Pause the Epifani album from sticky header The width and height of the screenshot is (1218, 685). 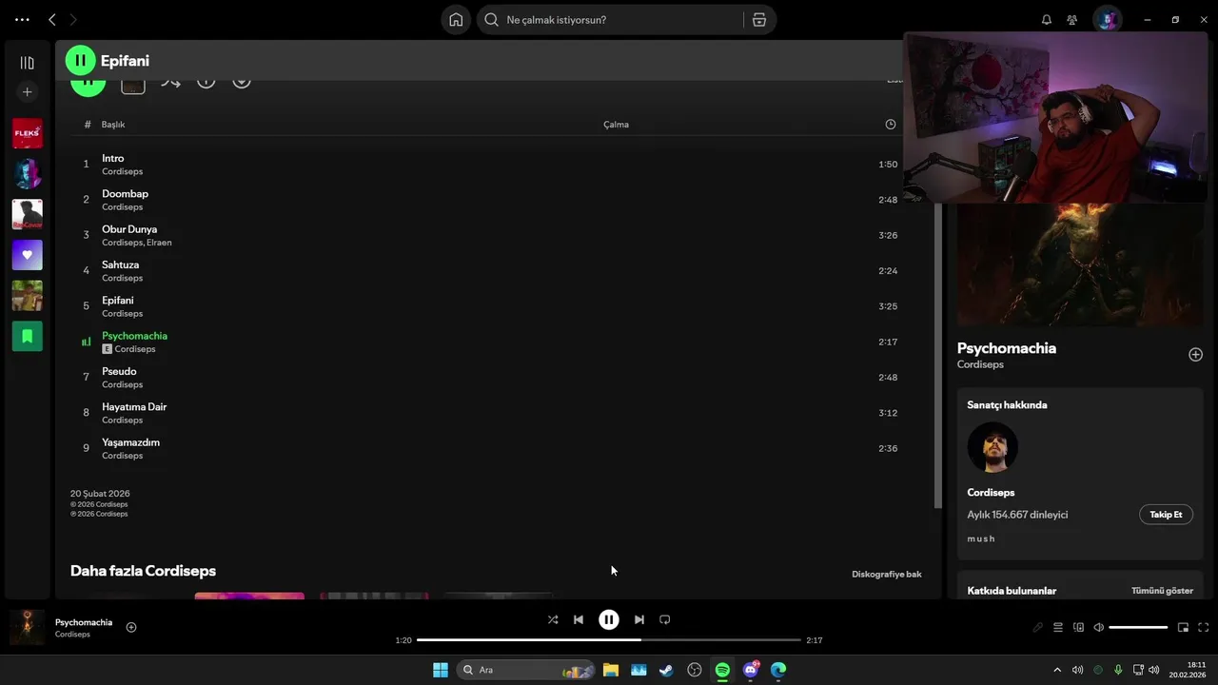(80, 60)
